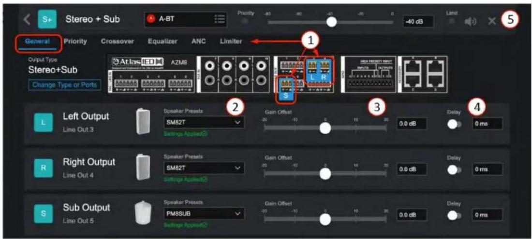This screenshot has height=239, width=532.
Task: Click the Right Output Gain Offset slider
Action: coord(325,173)
